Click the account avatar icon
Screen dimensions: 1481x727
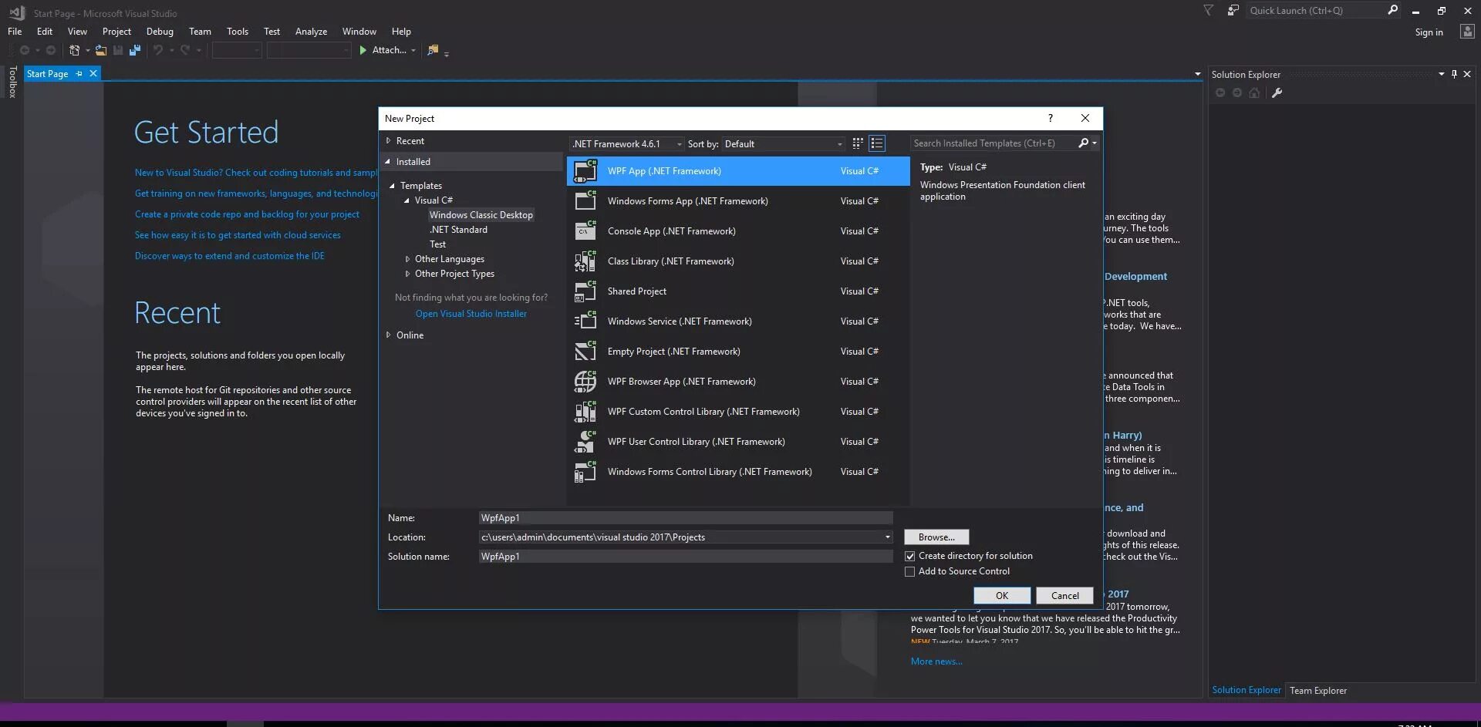point(1467,32)
